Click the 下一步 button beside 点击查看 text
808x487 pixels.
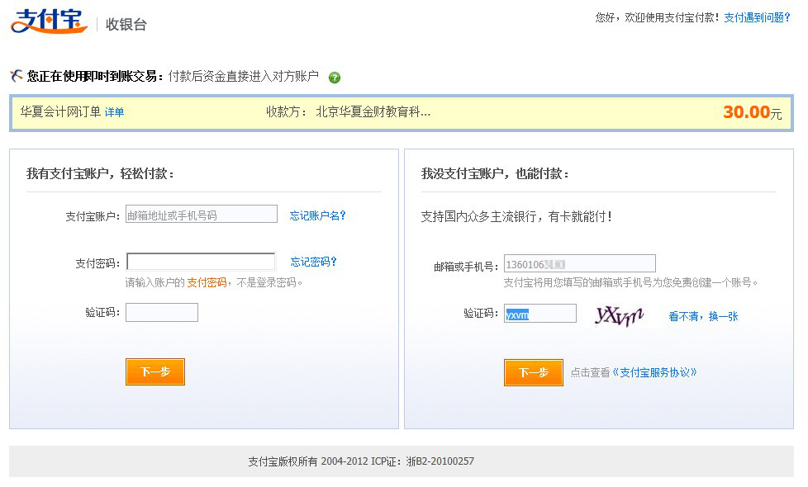point(534,373)
